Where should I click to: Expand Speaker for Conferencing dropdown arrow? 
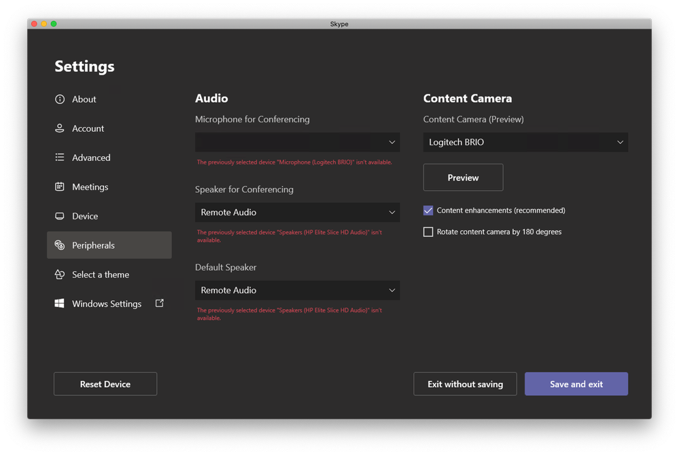click(392, 213)
